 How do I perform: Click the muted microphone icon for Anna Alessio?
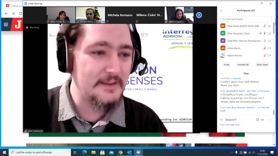264,48
